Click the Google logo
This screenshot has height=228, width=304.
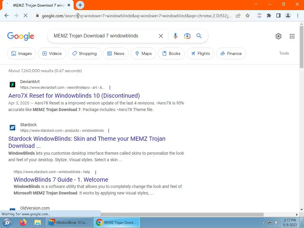coord(20,36)
